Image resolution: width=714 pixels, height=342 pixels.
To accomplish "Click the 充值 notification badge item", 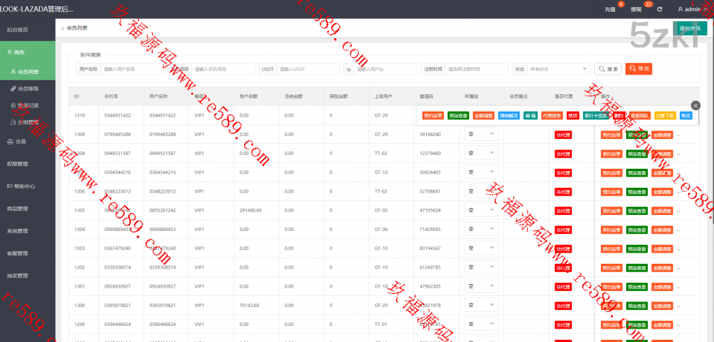I will [x=610, y=10].
